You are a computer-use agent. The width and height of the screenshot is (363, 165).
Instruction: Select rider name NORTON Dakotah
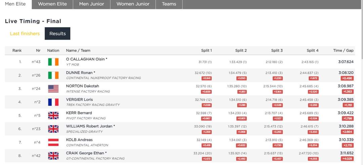(x=82, y=86)
